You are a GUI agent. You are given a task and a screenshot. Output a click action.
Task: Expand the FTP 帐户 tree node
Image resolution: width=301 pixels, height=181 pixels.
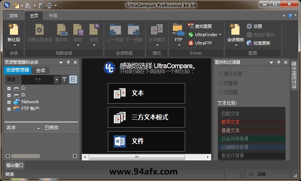pos(9,109)
